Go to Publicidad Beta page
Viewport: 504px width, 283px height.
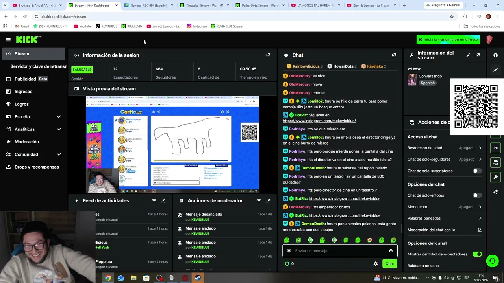pyautogui.click(x=34, y=79)
